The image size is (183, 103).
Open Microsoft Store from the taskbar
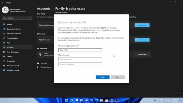(107, 100)
